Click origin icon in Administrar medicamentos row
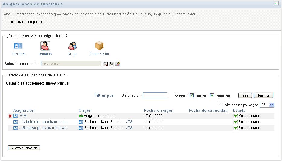 point(81,122)
